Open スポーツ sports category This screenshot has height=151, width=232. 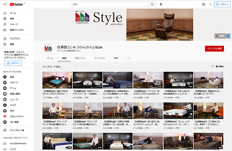click(x=16, y=82)
